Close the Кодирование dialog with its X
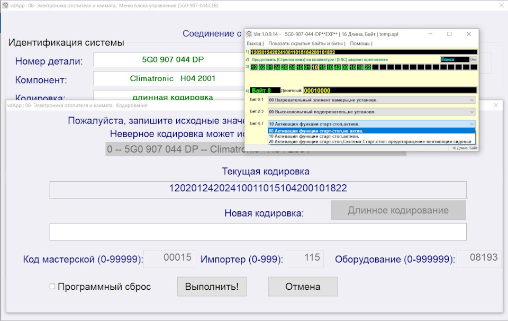Viewport: 508px width, 321px height. point(496,105)
